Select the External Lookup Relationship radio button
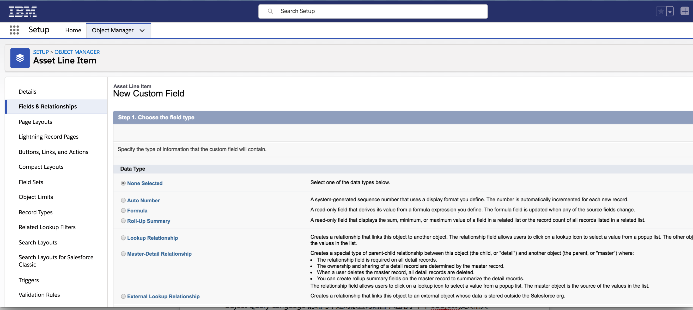Image resolution: width=693 pixels, height=310 pixels. (x=123, y=296)
